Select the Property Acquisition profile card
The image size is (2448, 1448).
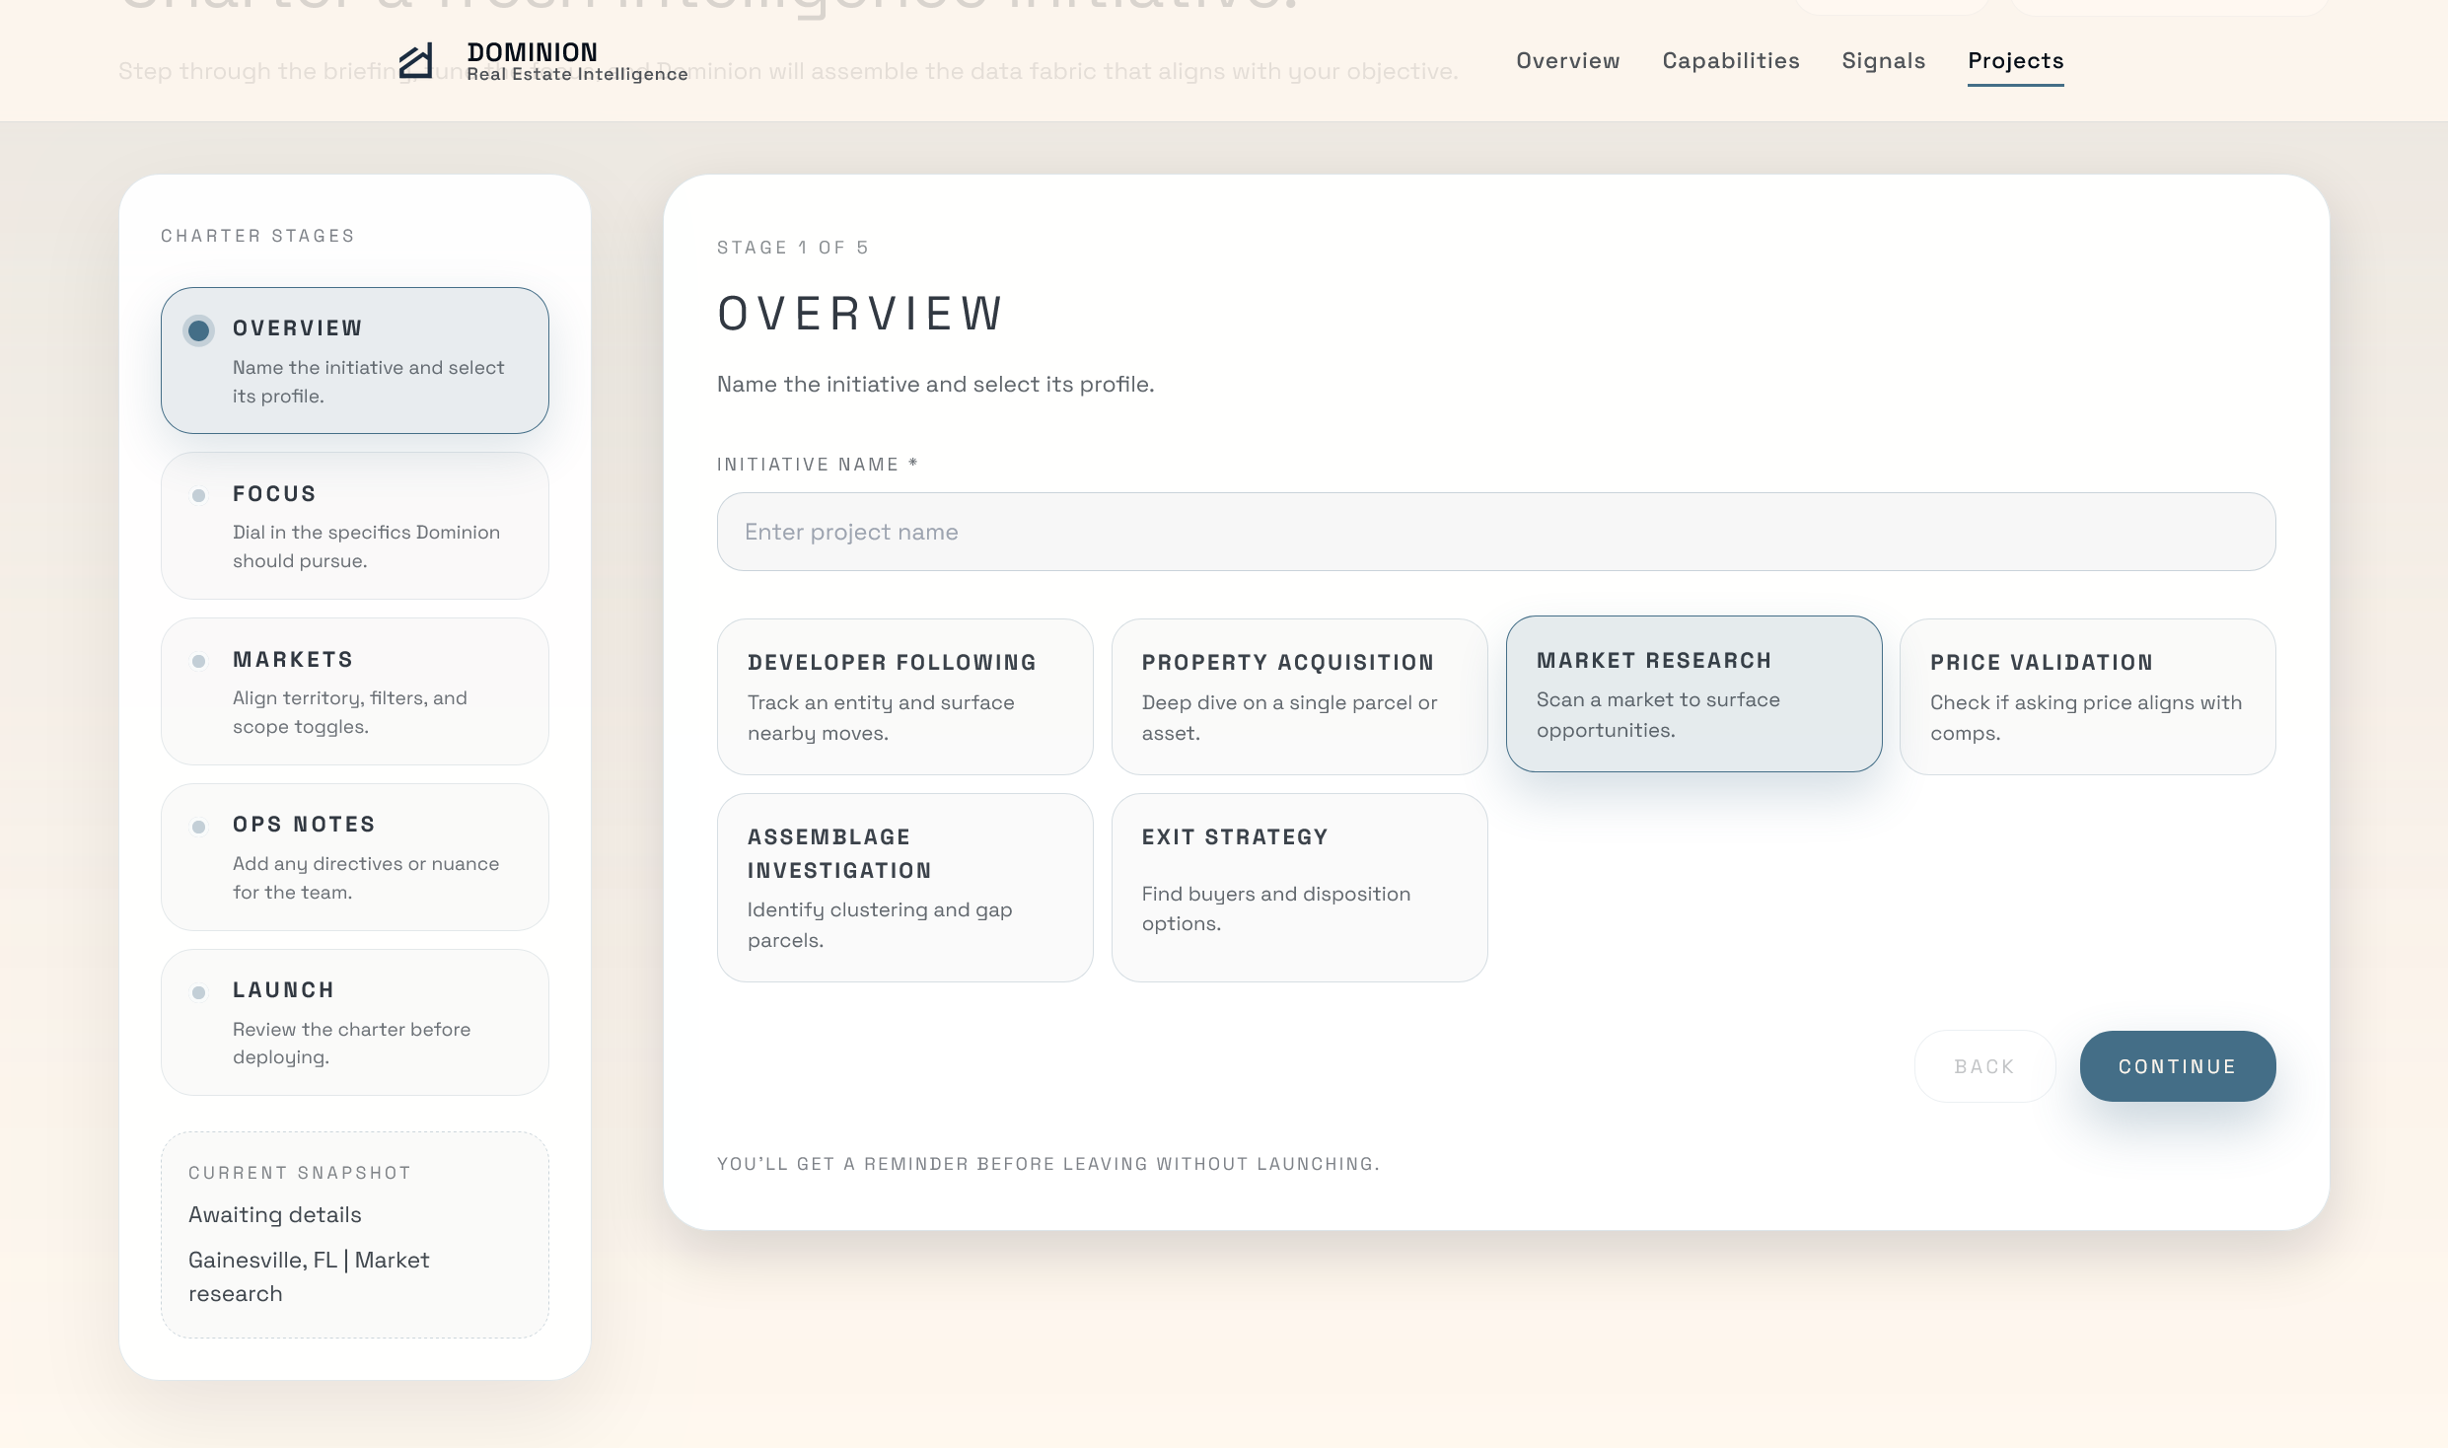tap(1298, 696)
